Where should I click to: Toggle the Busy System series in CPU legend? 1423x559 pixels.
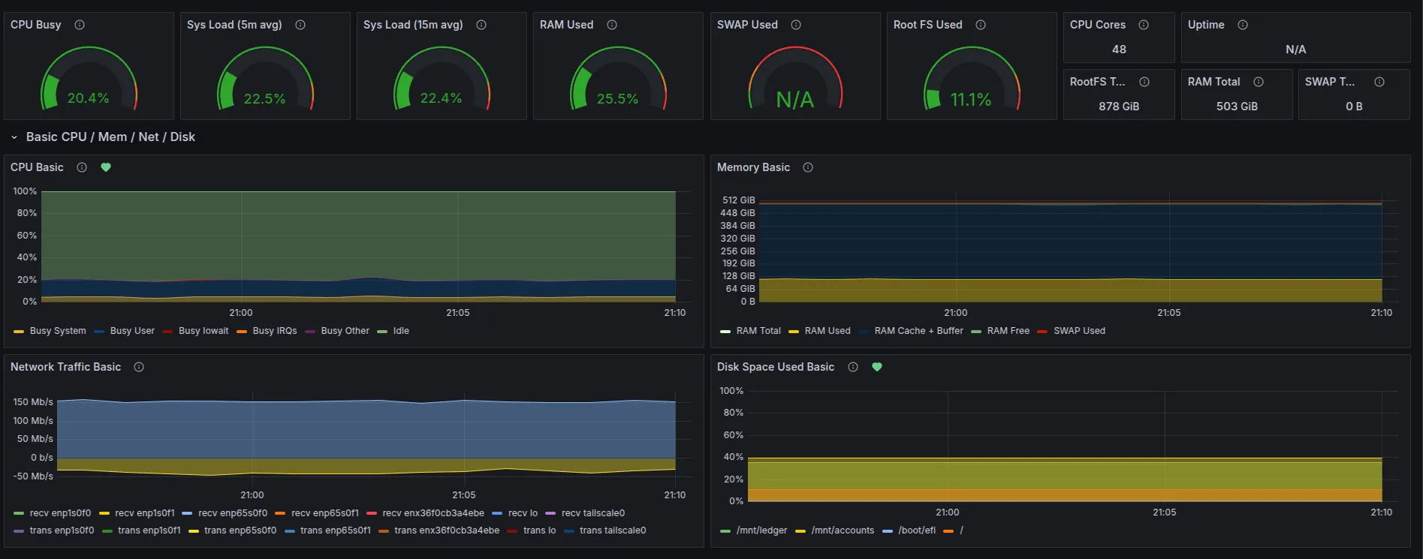point(58,331)
